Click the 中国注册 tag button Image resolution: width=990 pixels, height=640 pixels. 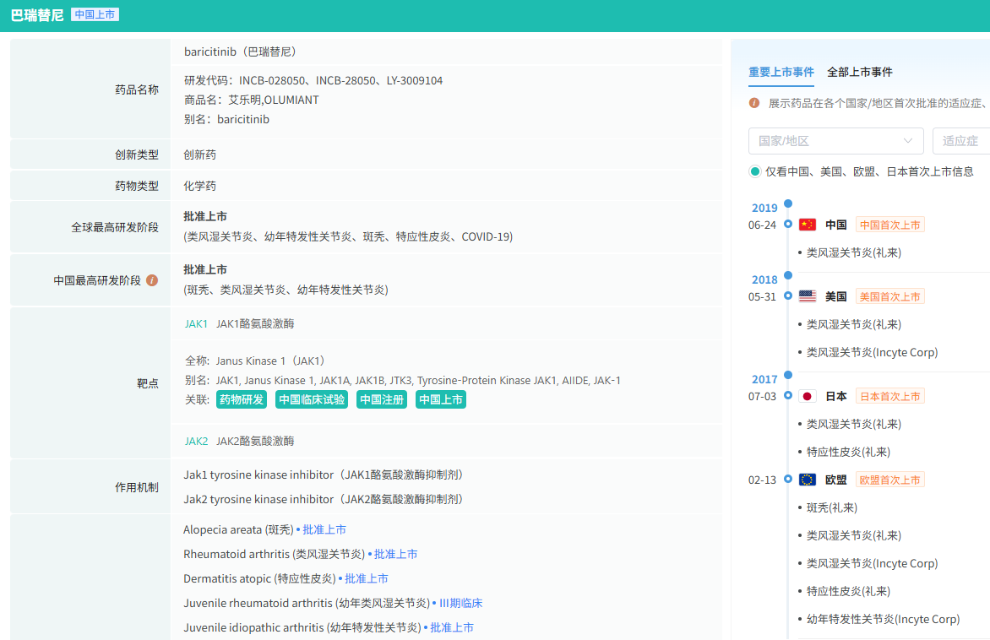coord(382,400)
